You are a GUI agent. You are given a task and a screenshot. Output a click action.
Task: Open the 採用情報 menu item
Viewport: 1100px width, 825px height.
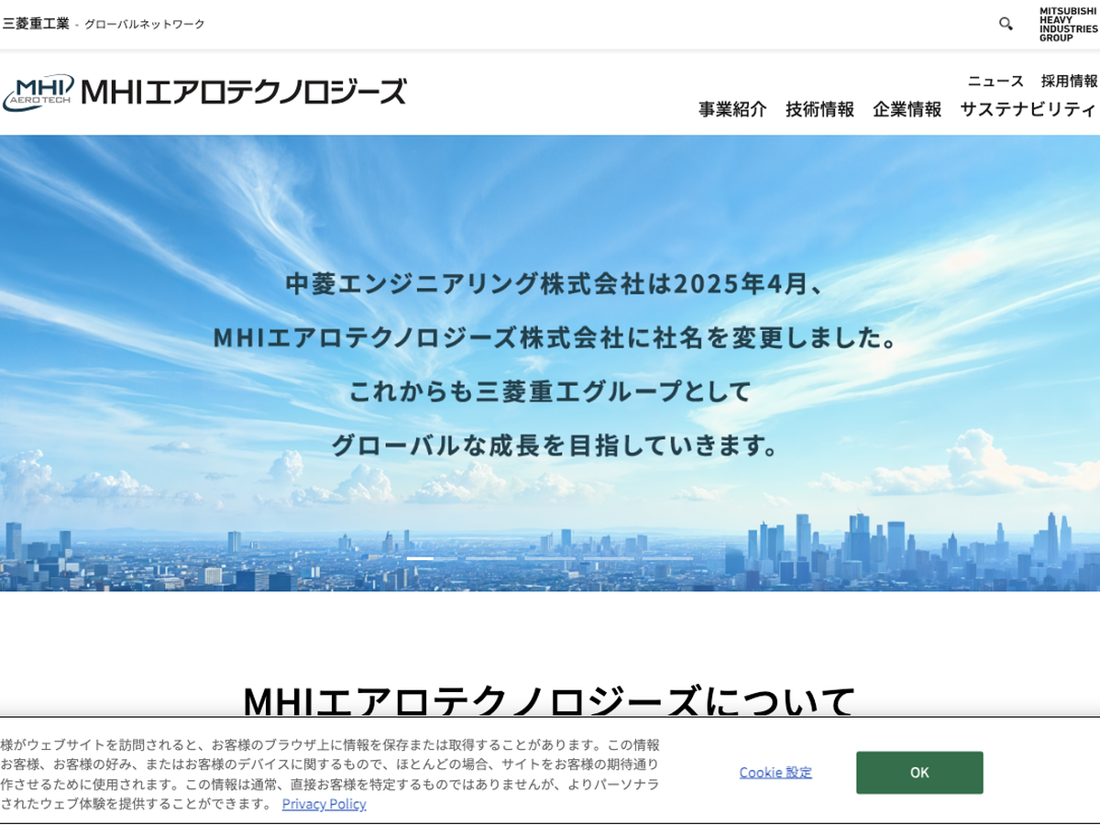click(1069, 81)
